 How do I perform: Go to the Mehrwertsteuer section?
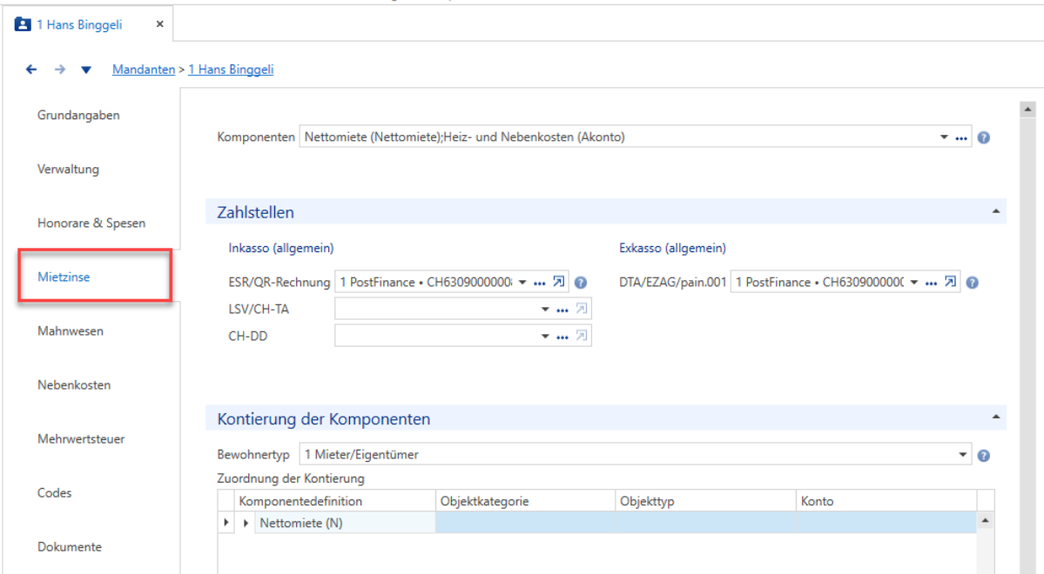click(x=81, y=439)
